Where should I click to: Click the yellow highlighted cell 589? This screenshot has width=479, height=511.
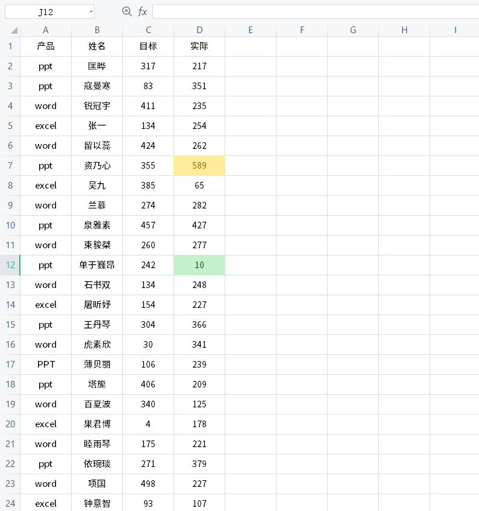[199, 166]
